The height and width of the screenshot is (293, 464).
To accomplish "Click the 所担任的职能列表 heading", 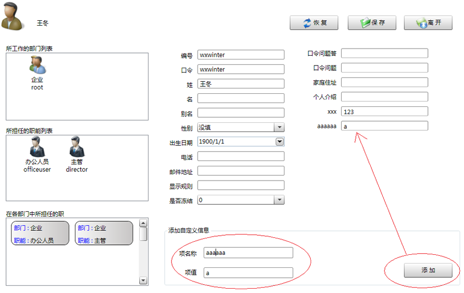I will [x=29, y=131].
